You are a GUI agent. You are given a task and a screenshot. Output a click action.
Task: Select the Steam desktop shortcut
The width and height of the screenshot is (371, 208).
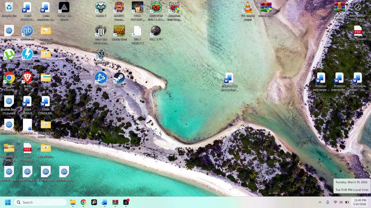(119, 80)
